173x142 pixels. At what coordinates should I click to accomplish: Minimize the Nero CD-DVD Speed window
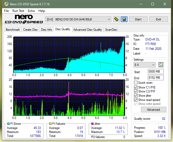point(141,4)
